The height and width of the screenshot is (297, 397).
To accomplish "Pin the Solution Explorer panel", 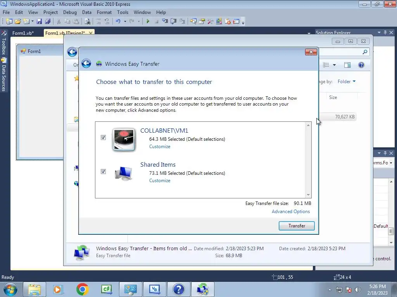I will [x=385, y=32].
